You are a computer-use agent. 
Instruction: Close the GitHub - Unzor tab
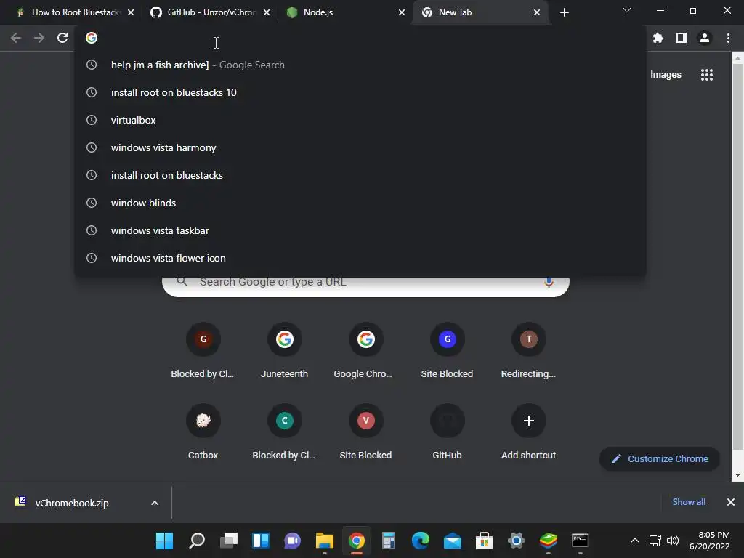[x=266, y=12]
